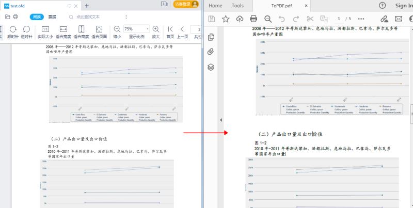
Task: Select the ToPDF.pdf document tab
Action: [x=281, y=6]
